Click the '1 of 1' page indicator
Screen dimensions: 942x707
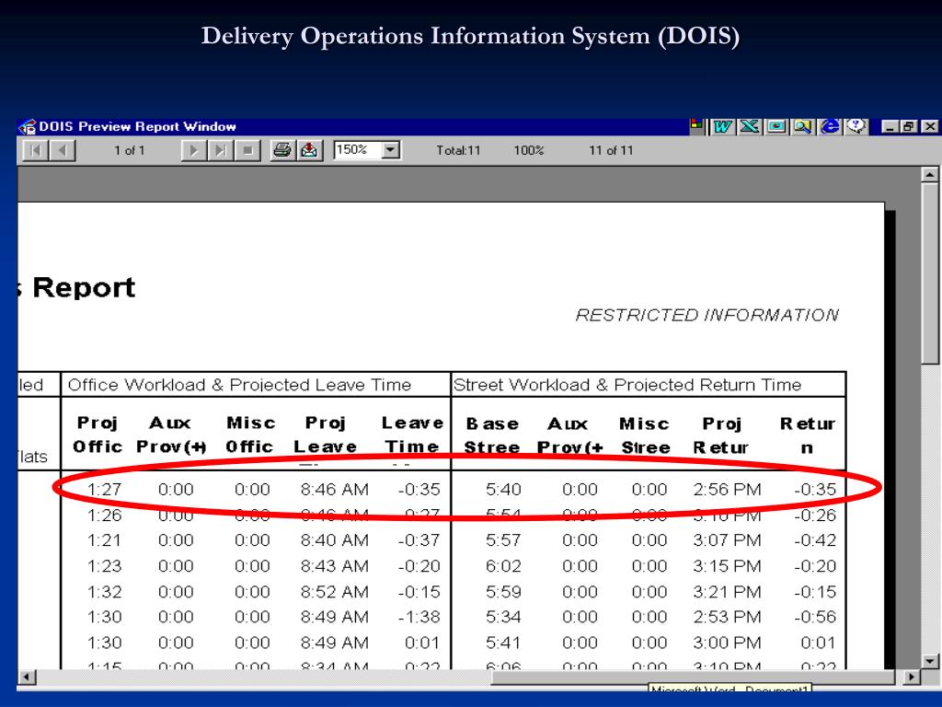click(129, 150)
